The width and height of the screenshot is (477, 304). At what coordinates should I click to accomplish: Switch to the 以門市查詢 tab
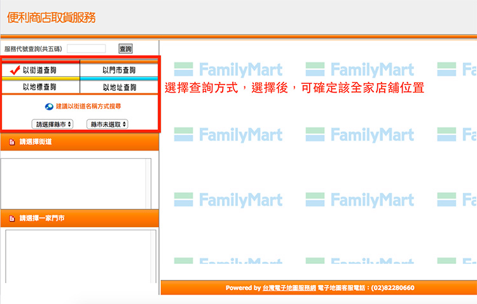pos(119,70)
